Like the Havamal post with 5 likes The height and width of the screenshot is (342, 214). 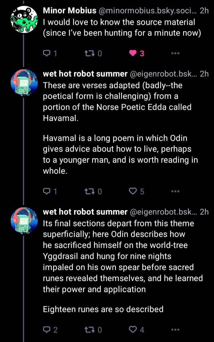pyautogui.click(x=133, y=191)
